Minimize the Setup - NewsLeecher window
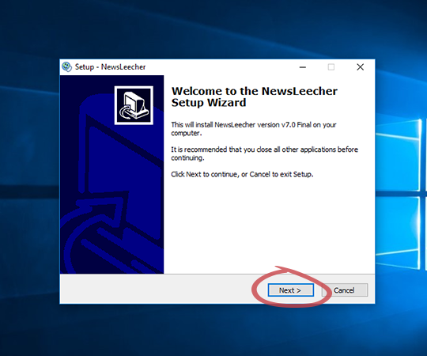 point(303,67)
